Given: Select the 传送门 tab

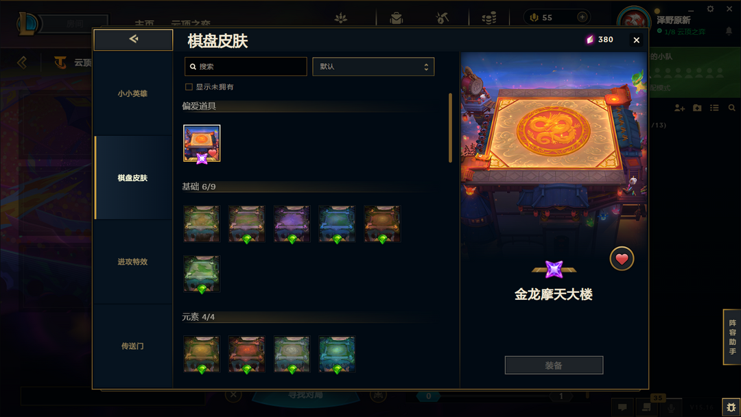Looking at the screenshot, I should pos(133,346).
